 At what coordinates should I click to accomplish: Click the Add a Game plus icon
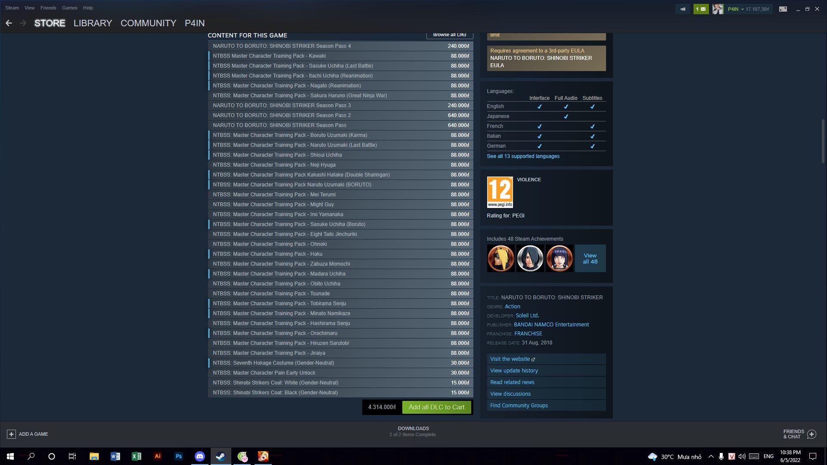[x=12, y=434]
